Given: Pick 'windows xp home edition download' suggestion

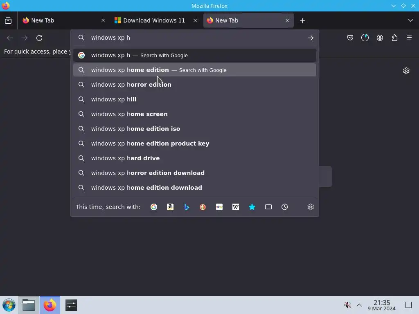Looking at the screenshot, I should [194, 187].
